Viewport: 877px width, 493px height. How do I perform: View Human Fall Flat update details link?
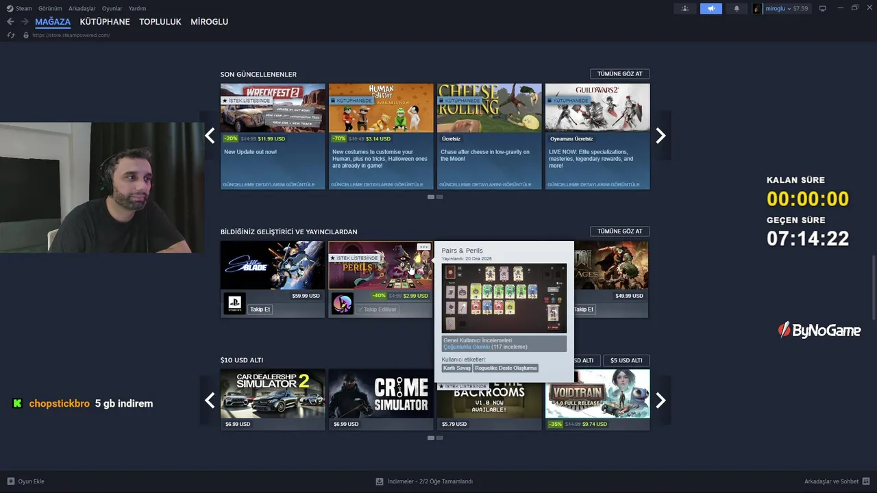pyautogui.click(x=378, y=185)
